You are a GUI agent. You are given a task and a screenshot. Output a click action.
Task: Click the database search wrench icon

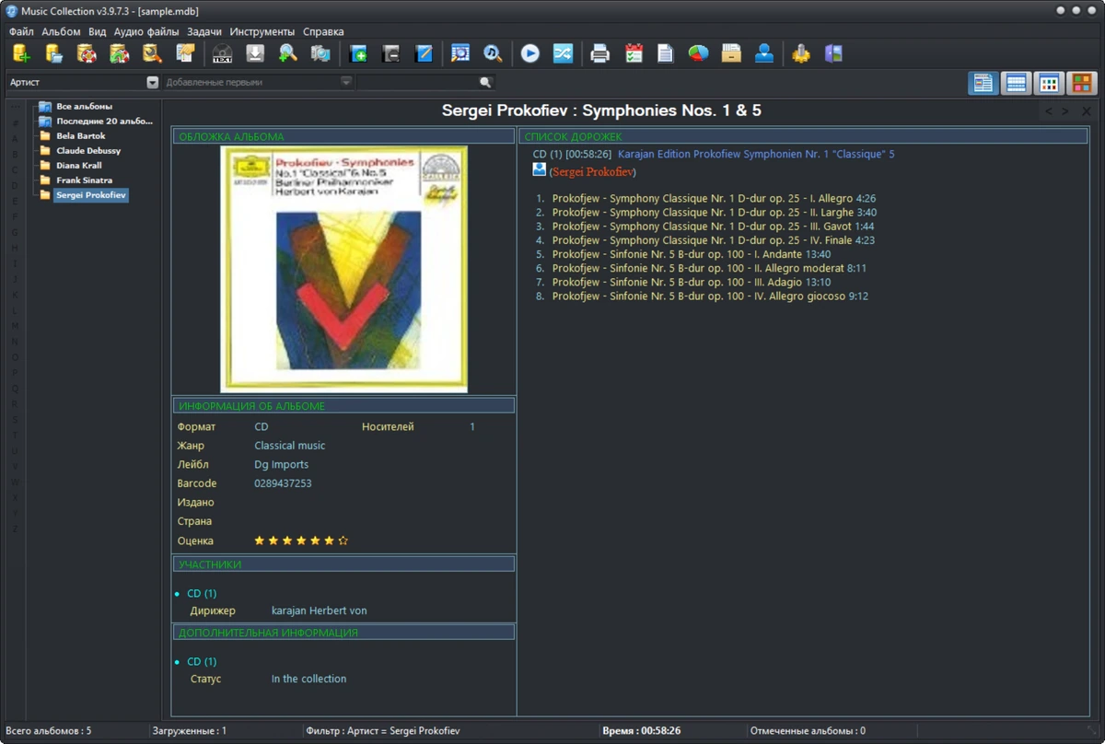pyautogui.click(x=152, y=53)
